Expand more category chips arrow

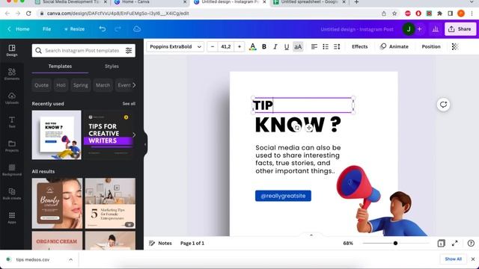coord(134,85)
